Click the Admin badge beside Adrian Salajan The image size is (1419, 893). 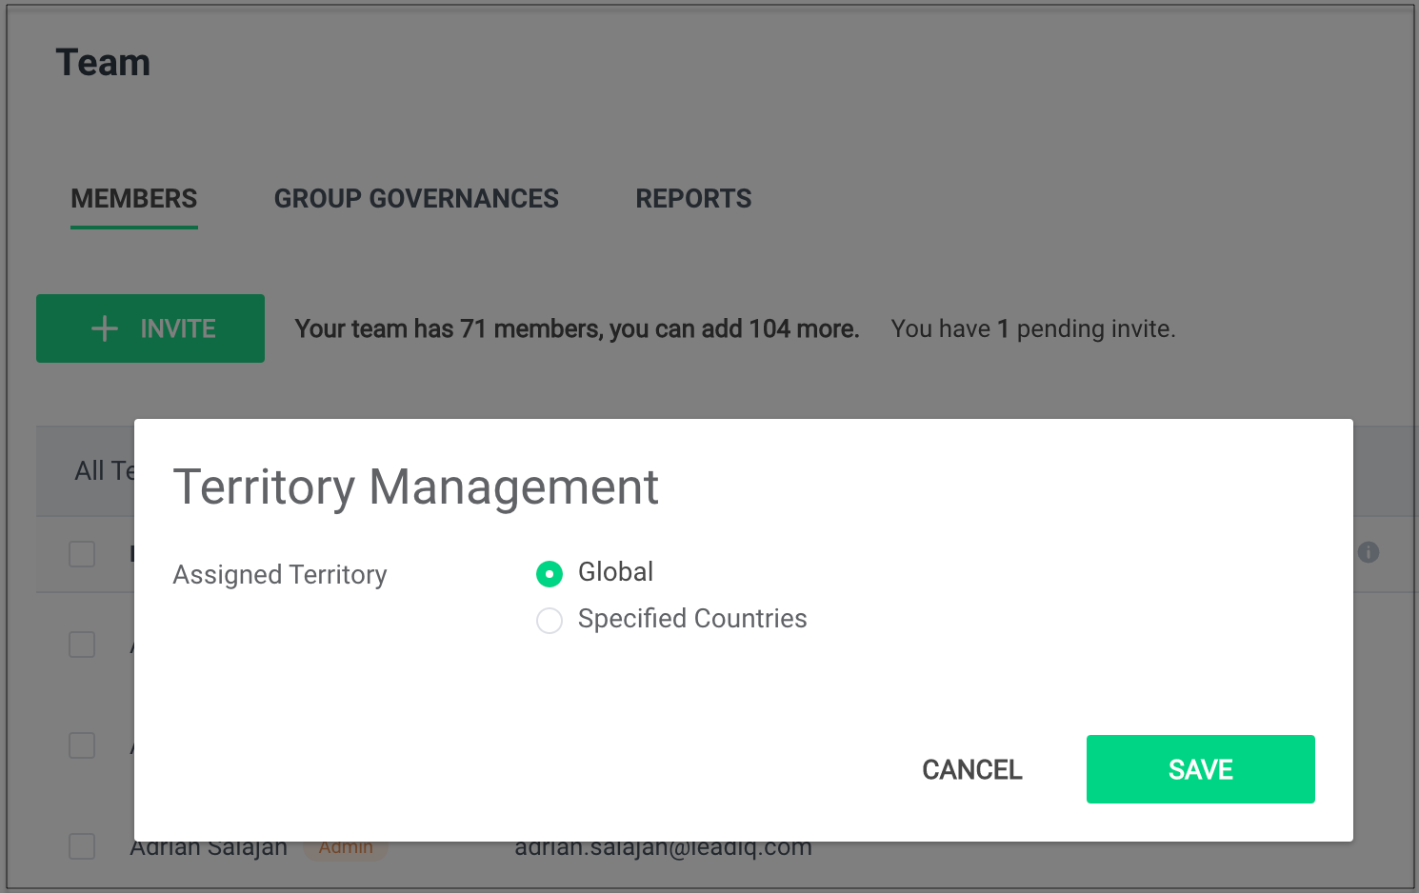[346, 848]
